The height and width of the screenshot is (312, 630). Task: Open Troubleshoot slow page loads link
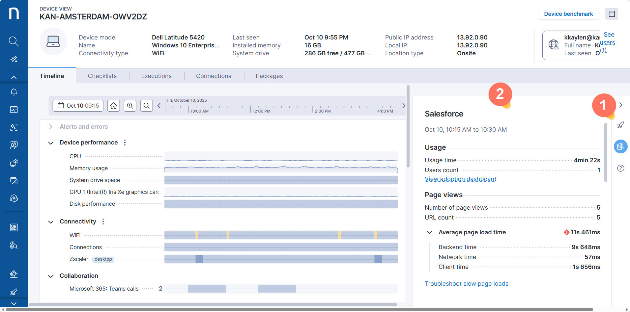coord(467,284)
